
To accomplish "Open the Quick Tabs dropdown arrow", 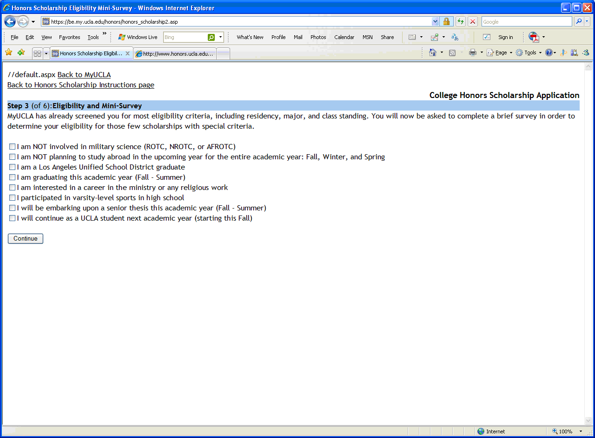I will (46, 54).
